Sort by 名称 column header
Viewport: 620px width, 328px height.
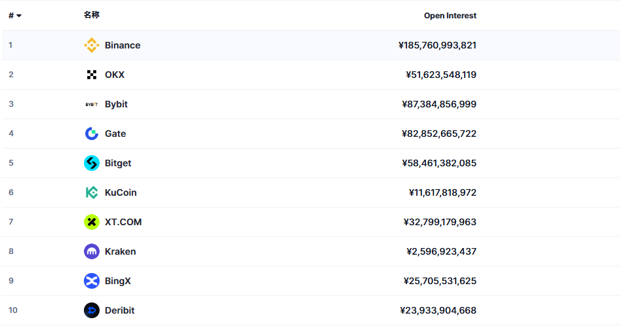(x=92, y=15)
